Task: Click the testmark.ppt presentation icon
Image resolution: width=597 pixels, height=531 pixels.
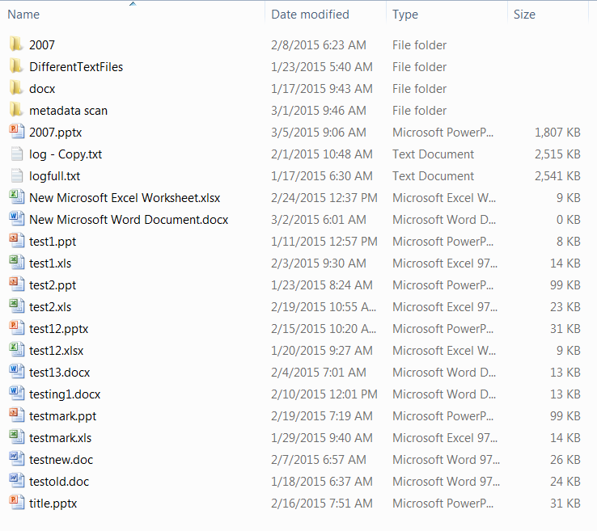Action: pyautogui.click(x=15, y=416)
